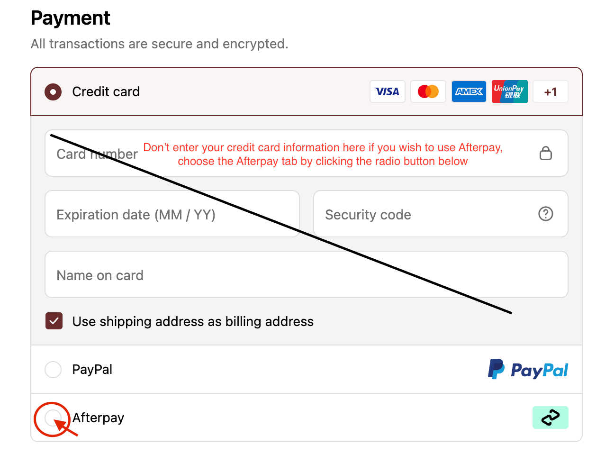Click the Credit card option label
596x454 pixels.
[106, 92]
